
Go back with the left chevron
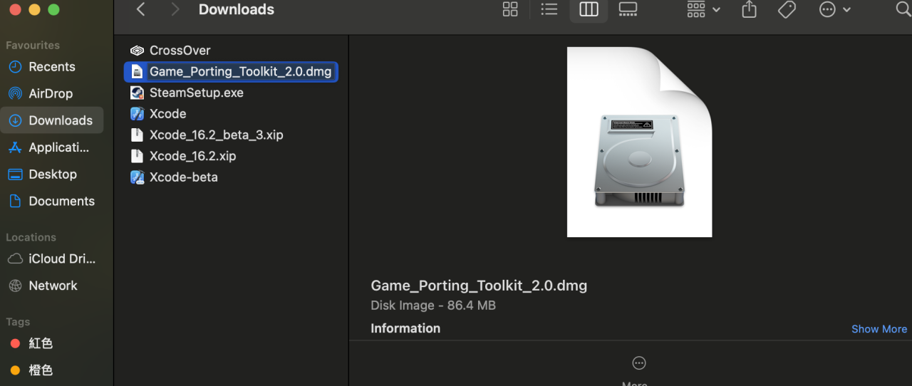141,9
